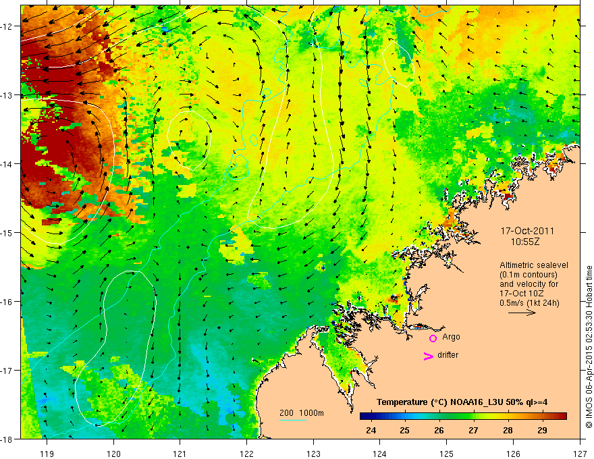Click the latitude axis label -12
Image resolution: width=594 pixels, height=459 pixels.
[7, 26]
